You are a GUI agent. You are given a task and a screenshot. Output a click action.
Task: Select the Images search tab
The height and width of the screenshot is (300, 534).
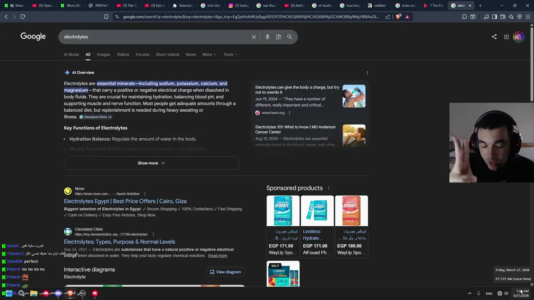coord(103,55)
